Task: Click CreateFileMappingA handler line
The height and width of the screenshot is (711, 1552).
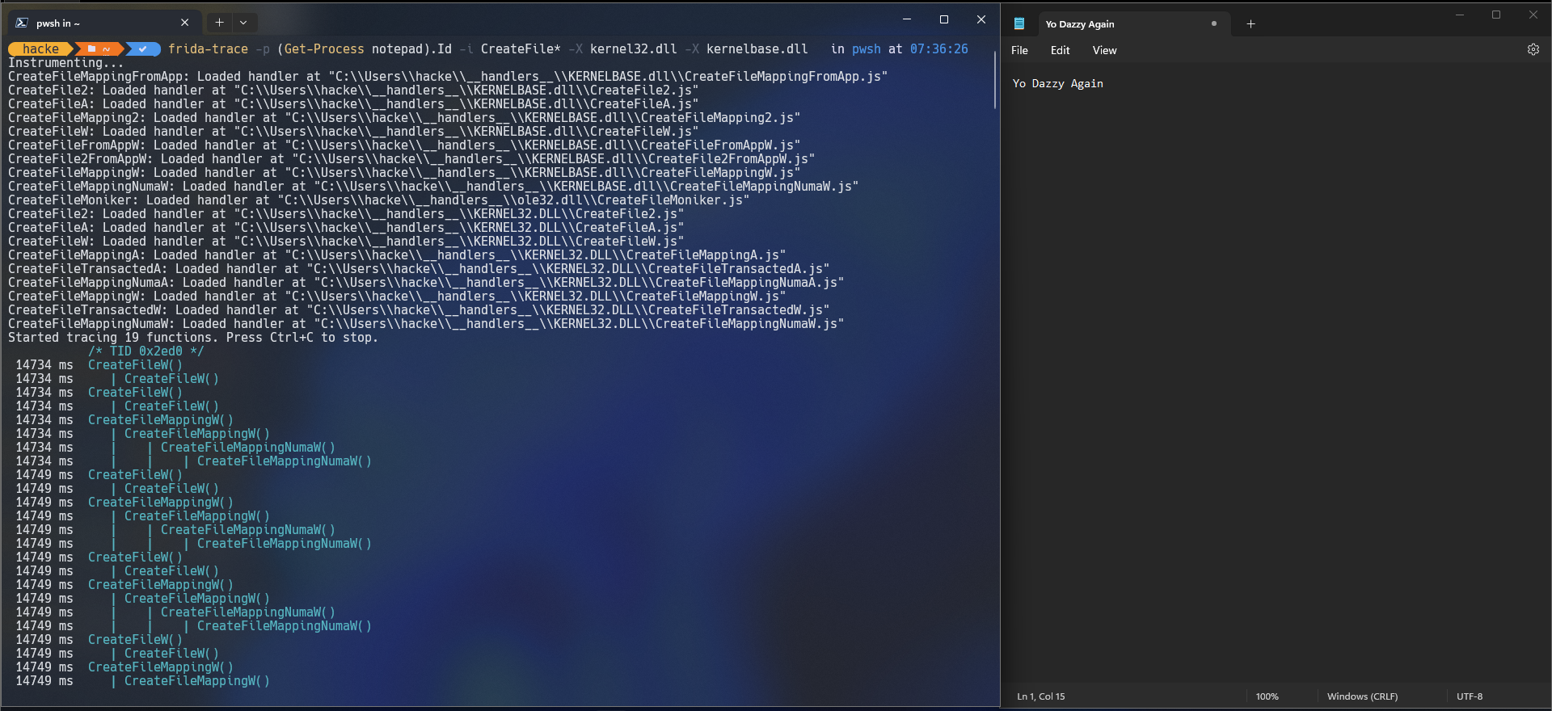Action: tap(397, 255)
